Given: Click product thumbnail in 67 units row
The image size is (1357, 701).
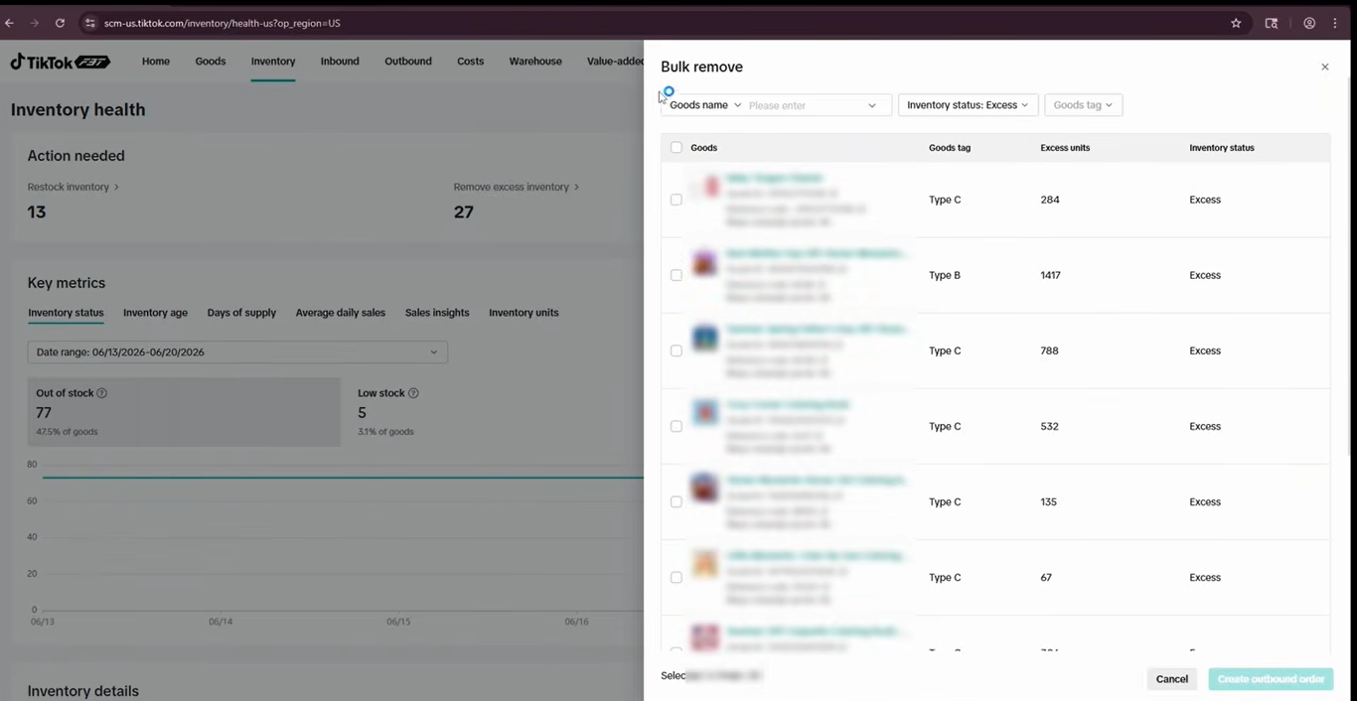Looking at the screenshot, I should tap(706, 564).
